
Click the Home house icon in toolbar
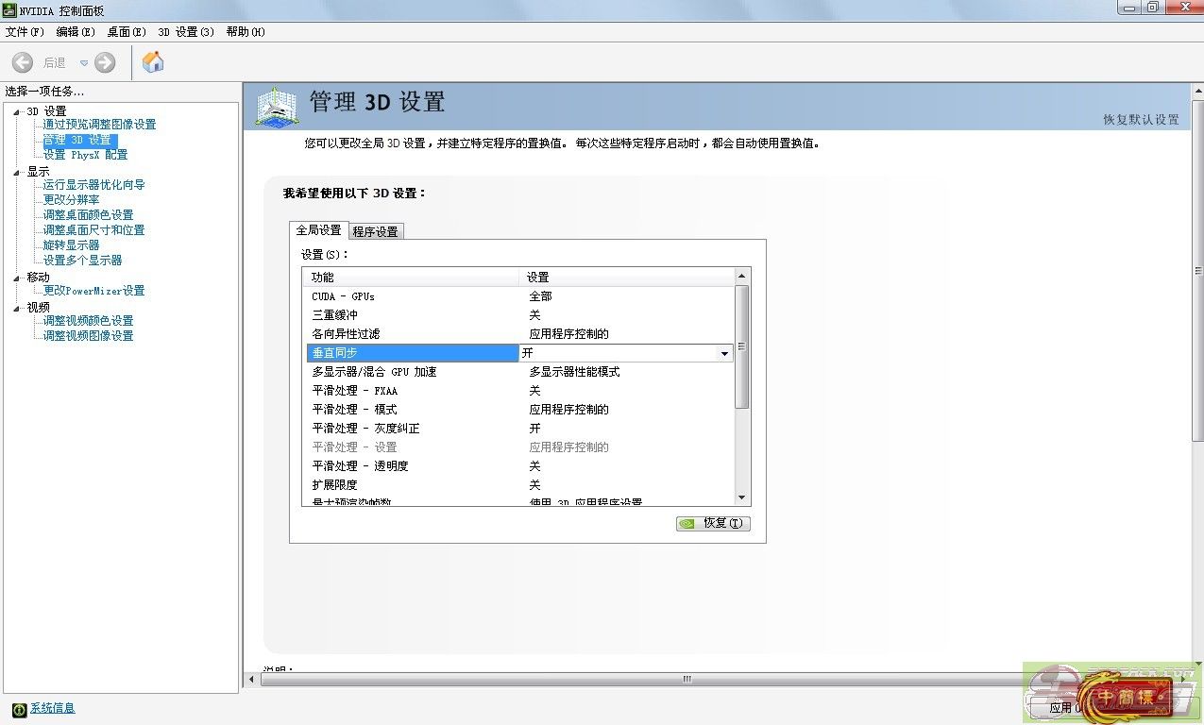coord(153,63)
